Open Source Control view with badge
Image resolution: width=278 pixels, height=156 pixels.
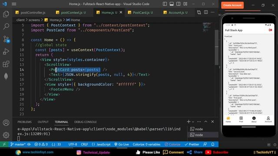coord(7,39)
